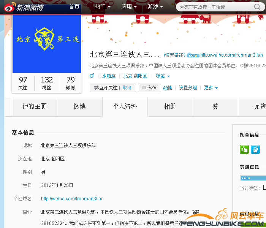Click the 当前等级 label
266x228 pixels.
250,188
